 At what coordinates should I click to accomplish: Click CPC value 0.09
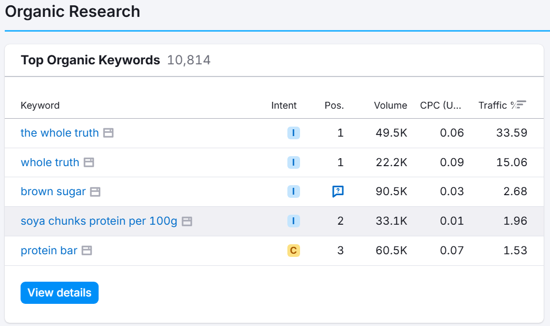452,162
